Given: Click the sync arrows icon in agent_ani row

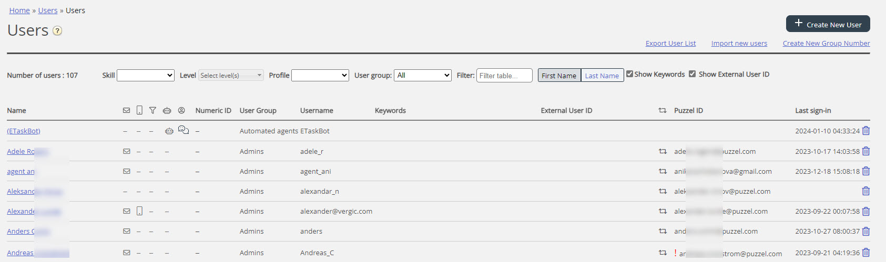Looking at the screenshot, I should (663, 171).
